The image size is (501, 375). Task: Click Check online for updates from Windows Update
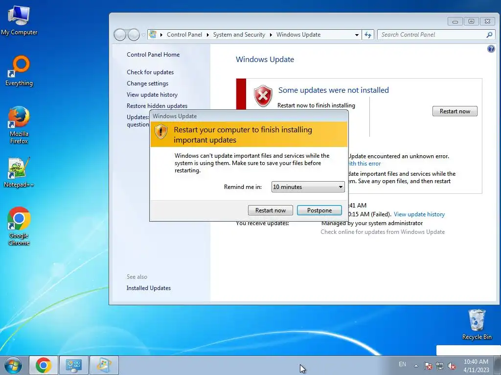pos(383,232)
